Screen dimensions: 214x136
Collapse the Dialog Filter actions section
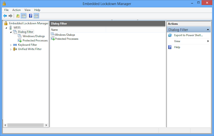[208, 30]
